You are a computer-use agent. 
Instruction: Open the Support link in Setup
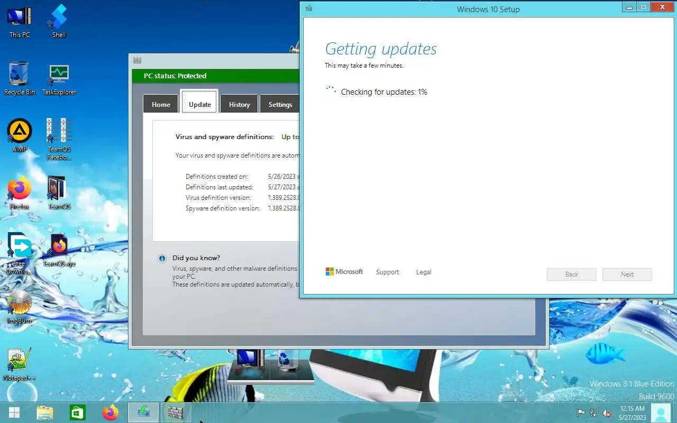point(388,272)
